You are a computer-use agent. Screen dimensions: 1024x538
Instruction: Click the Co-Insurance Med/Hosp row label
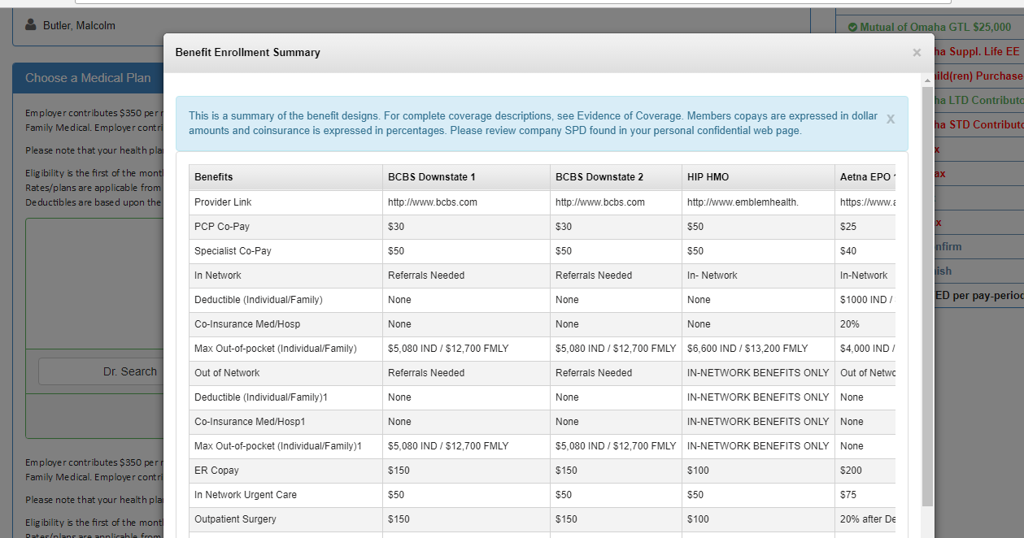coord(247,324)
